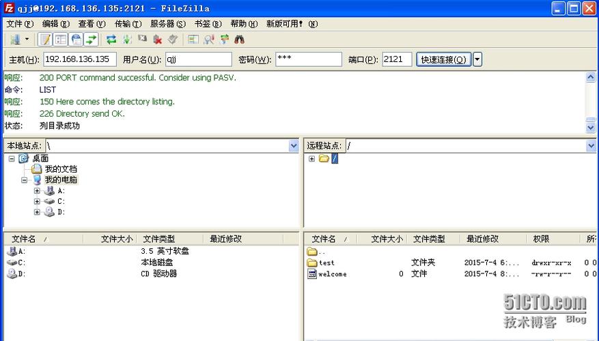Sort remote files by 文件名 column
599x341 pixels.
tap(331, 239)
